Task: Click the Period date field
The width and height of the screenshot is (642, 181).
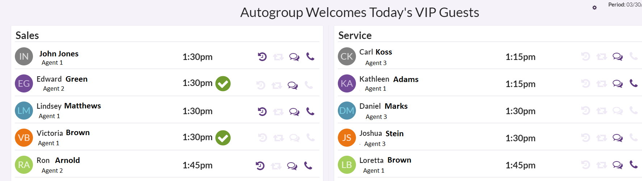Action: coord(625,5)
